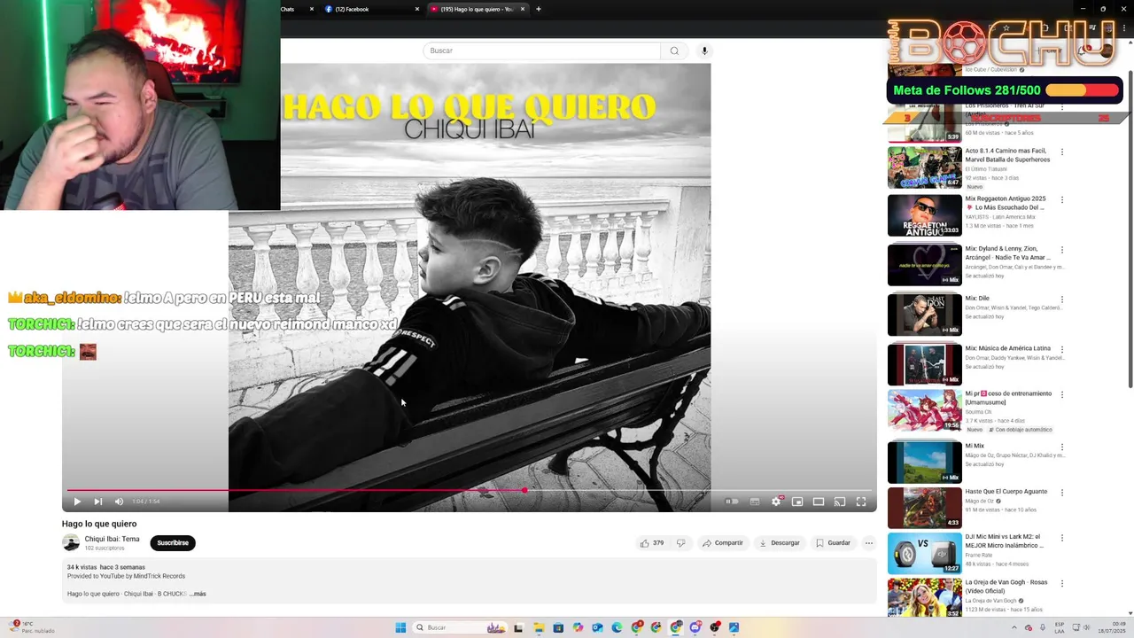
Task: Switch to theater mode view
Action: [819, 502]
